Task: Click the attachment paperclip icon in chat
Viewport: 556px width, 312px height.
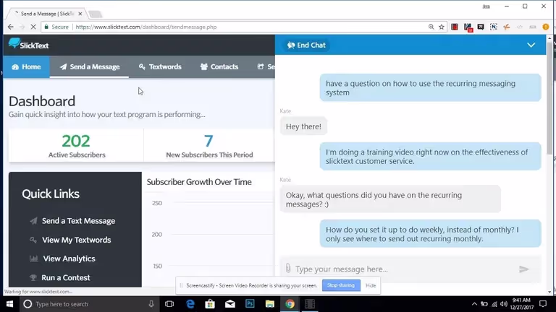Action: click(x=287, y=269)
